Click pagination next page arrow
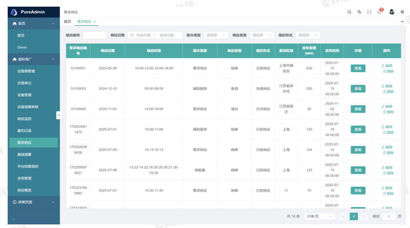 coord(364,216)
